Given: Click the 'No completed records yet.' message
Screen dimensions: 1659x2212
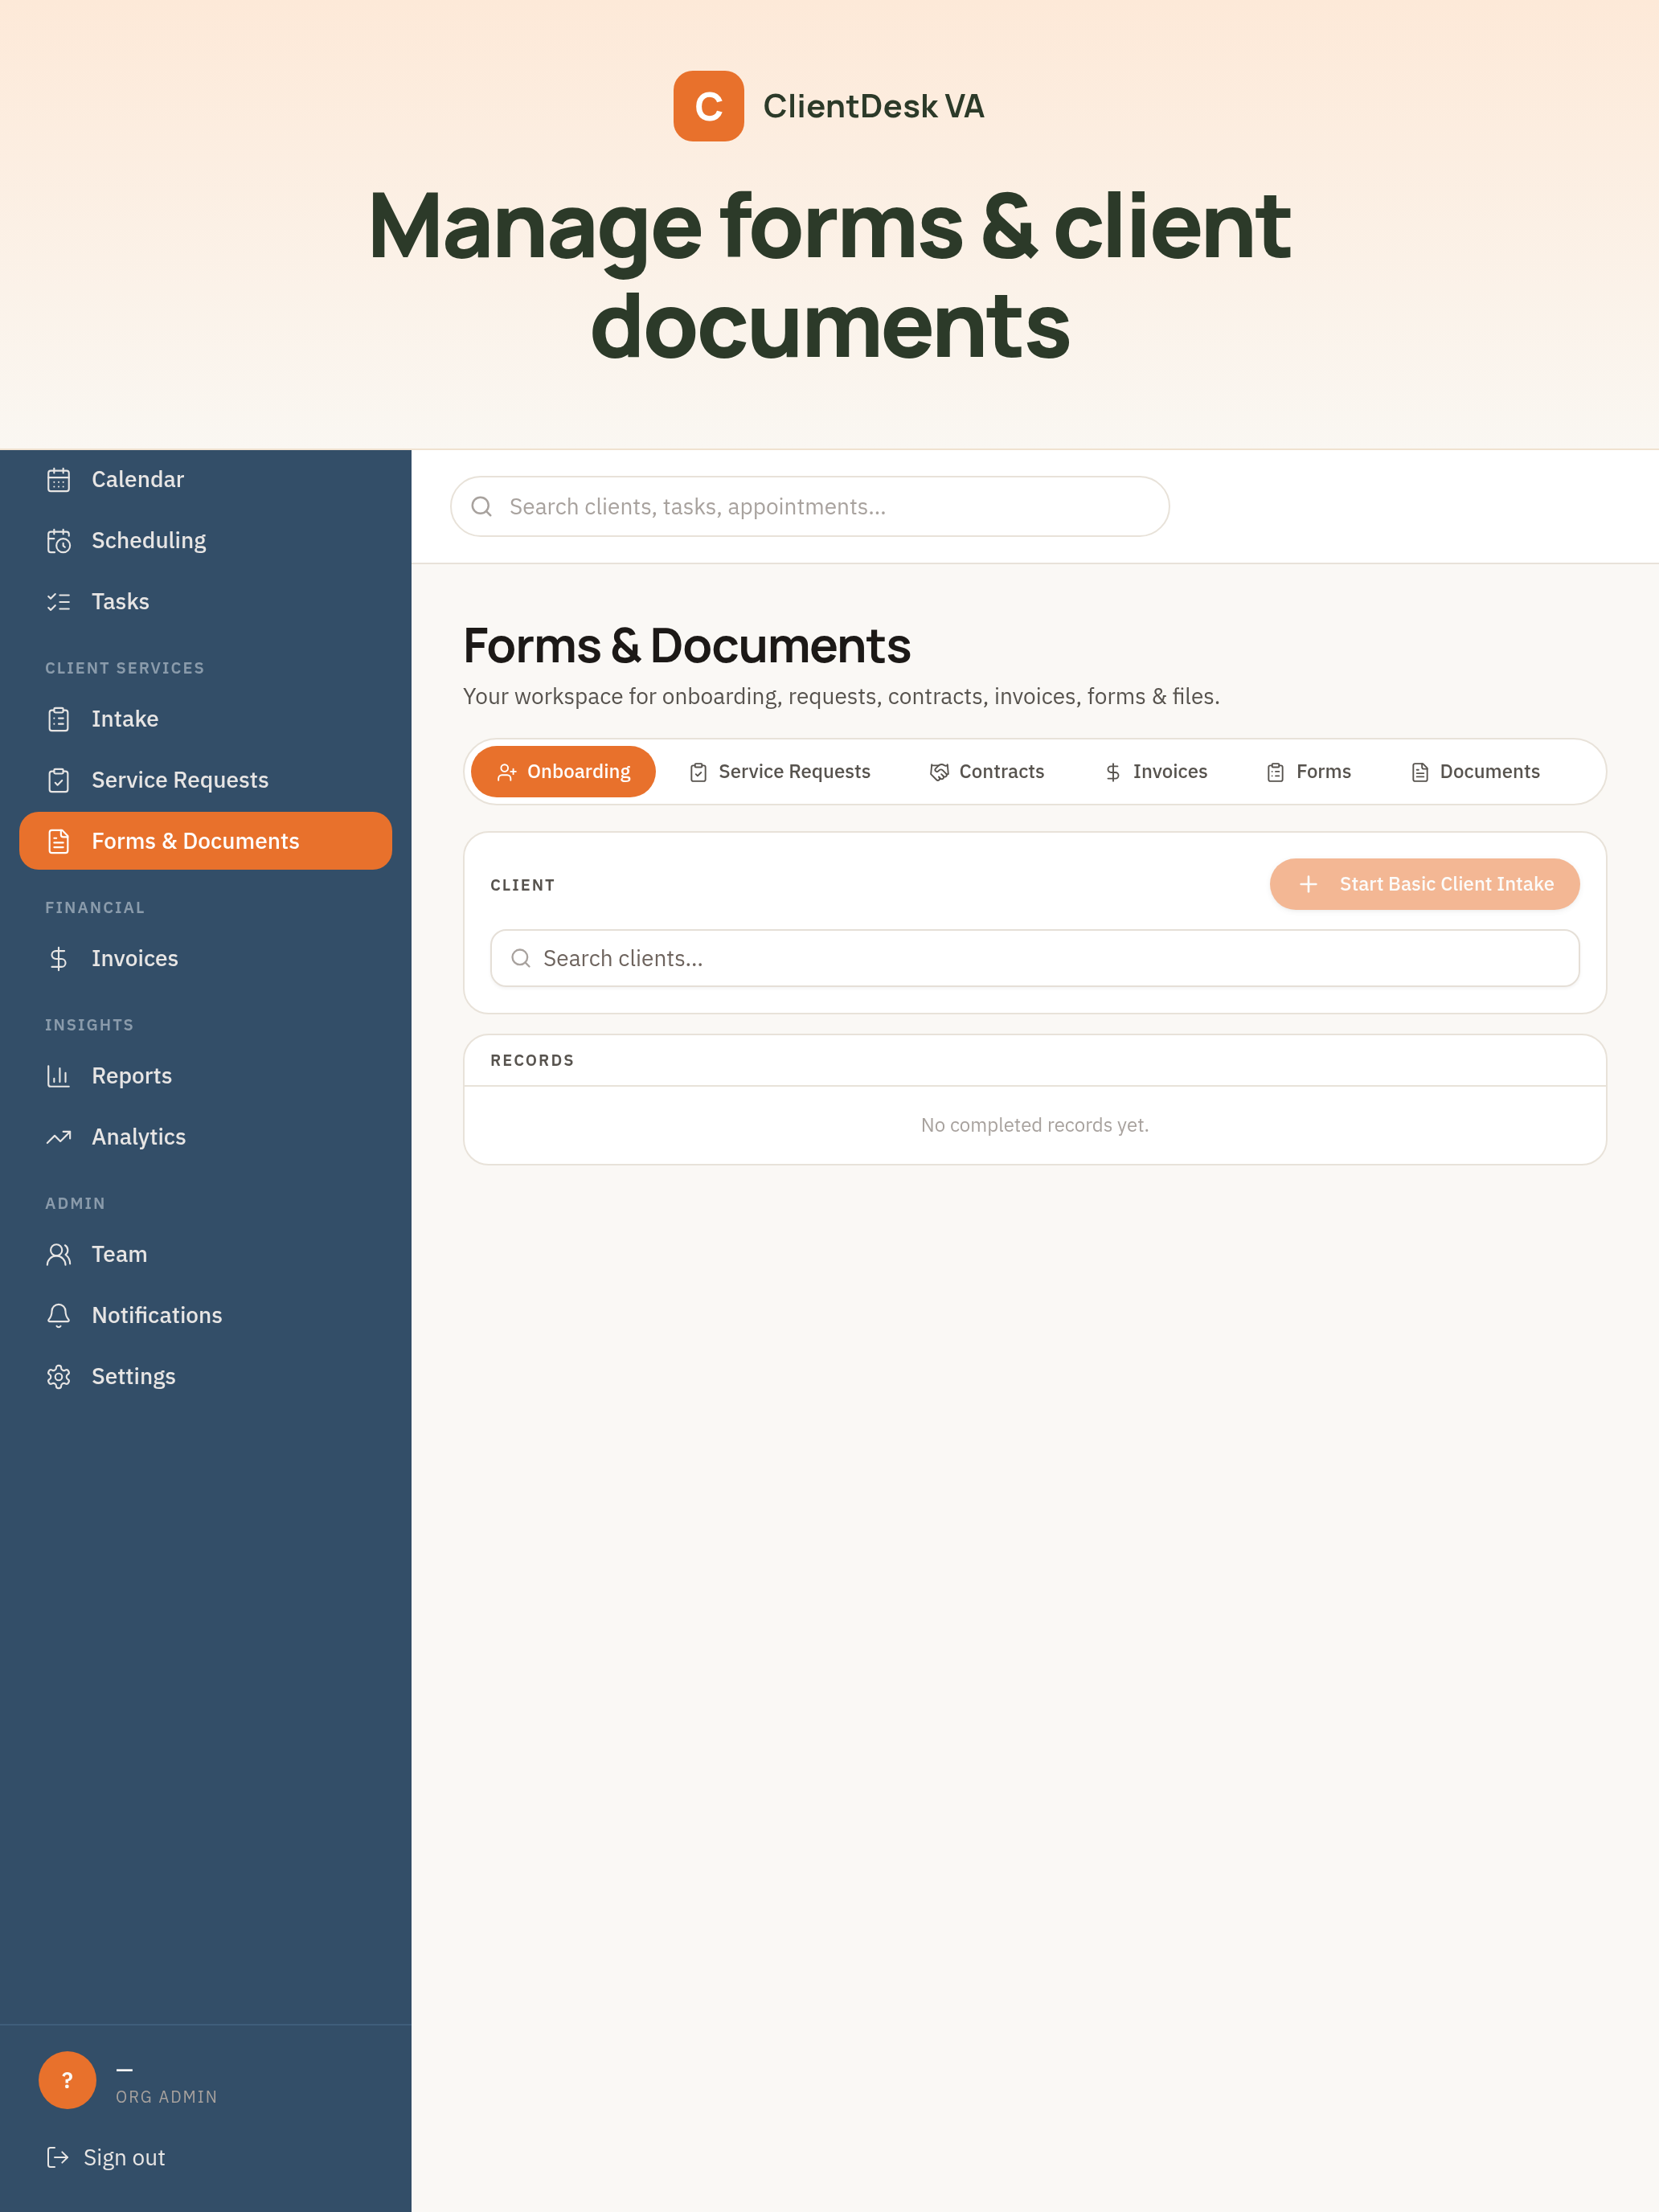Looking at the screenshot, I should (1035, 1125).
